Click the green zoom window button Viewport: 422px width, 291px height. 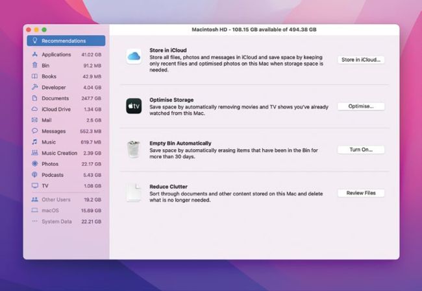(x=44, y=30)
